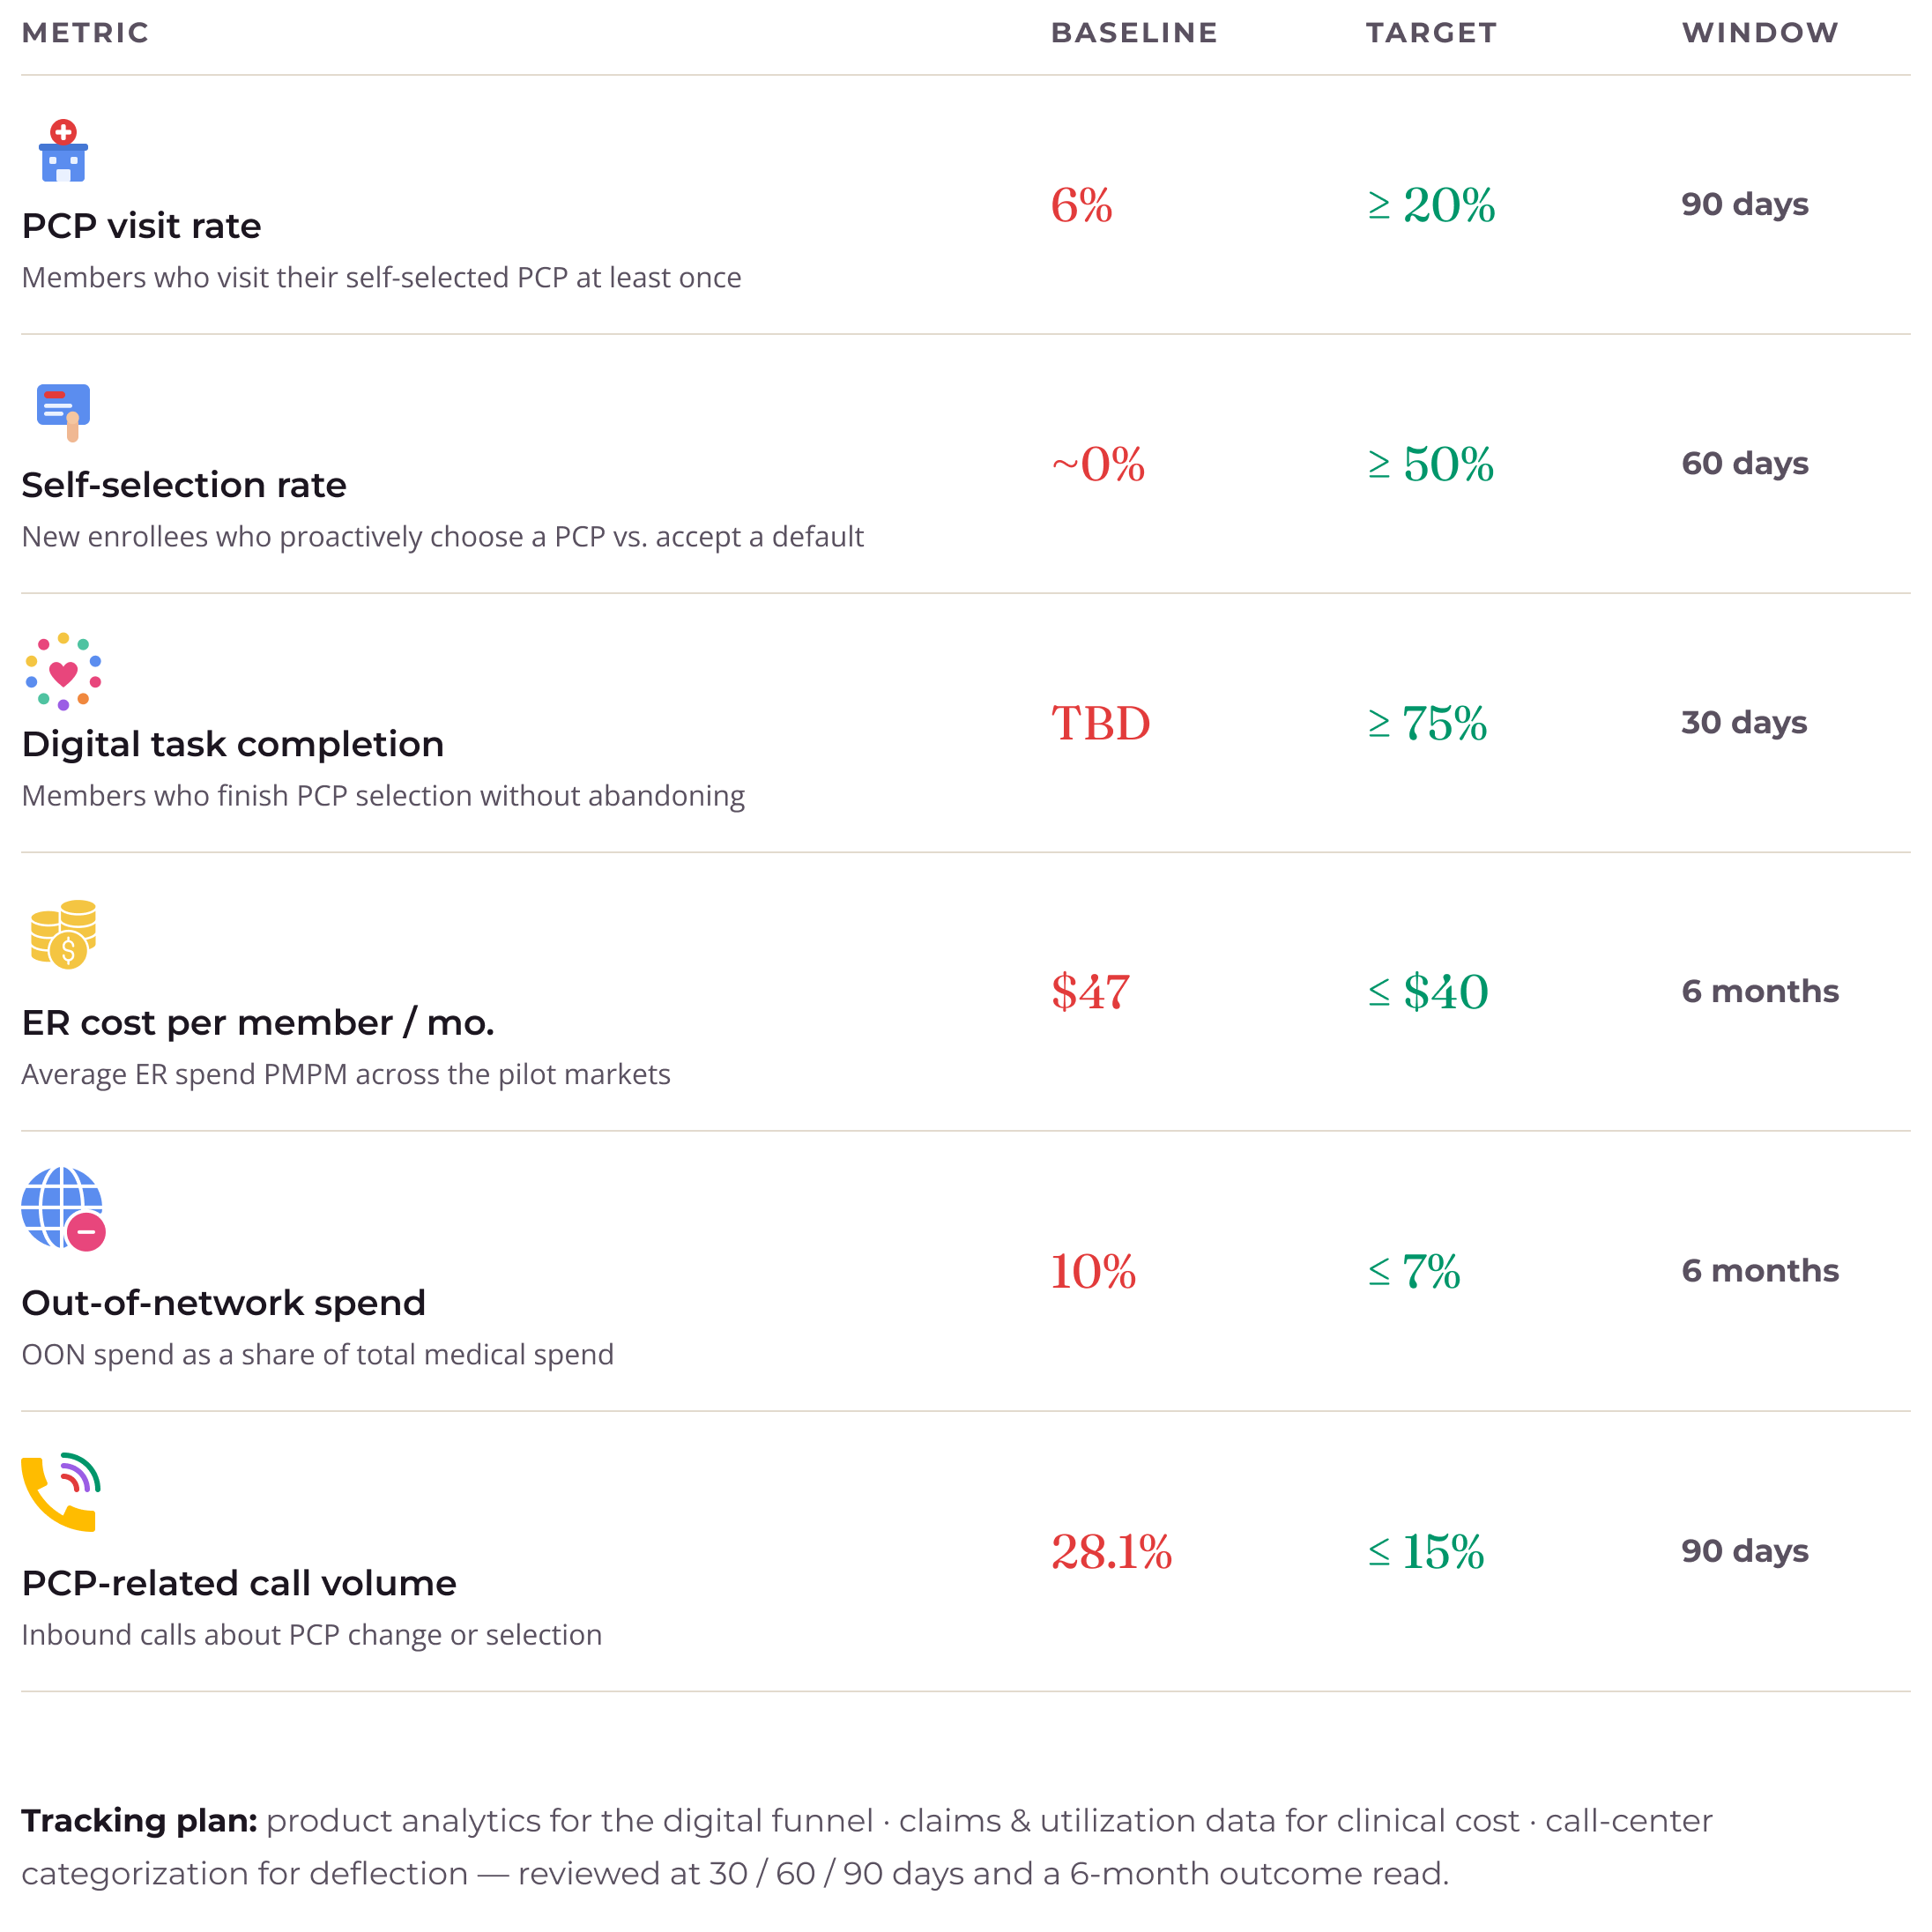Image resolution: width=1932 pixels, height=1932 pixels.
Task: Click the ≤ $40 target value
Action: pyautogui.click(x=1428, y=992)
